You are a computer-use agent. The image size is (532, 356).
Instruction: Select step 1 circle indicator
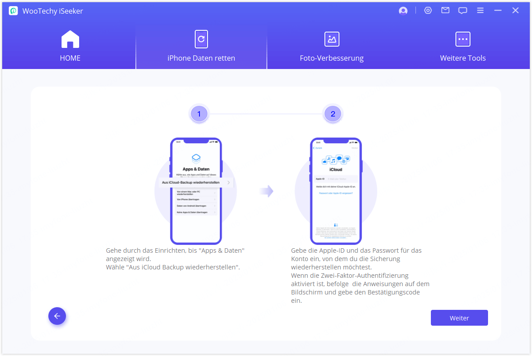coord(199,114)
